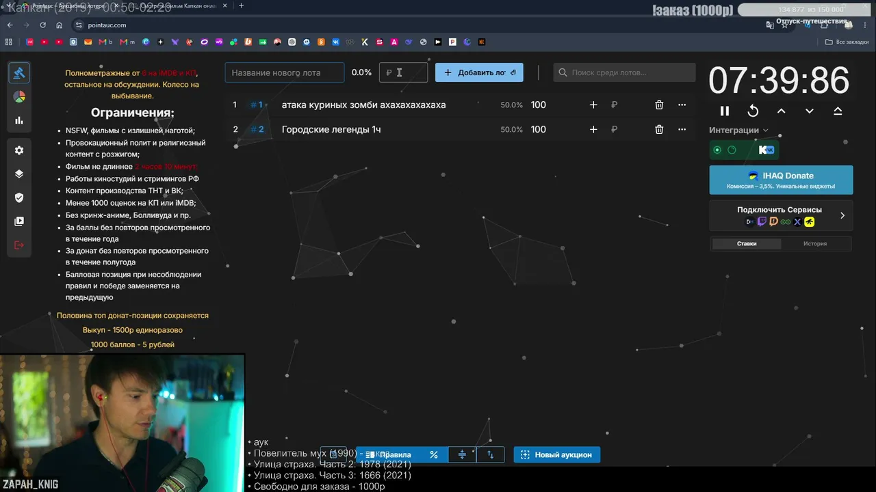Toggle the compact lots divider button
The width and height of the screenshot is (876, 492).
coord(462,454)
